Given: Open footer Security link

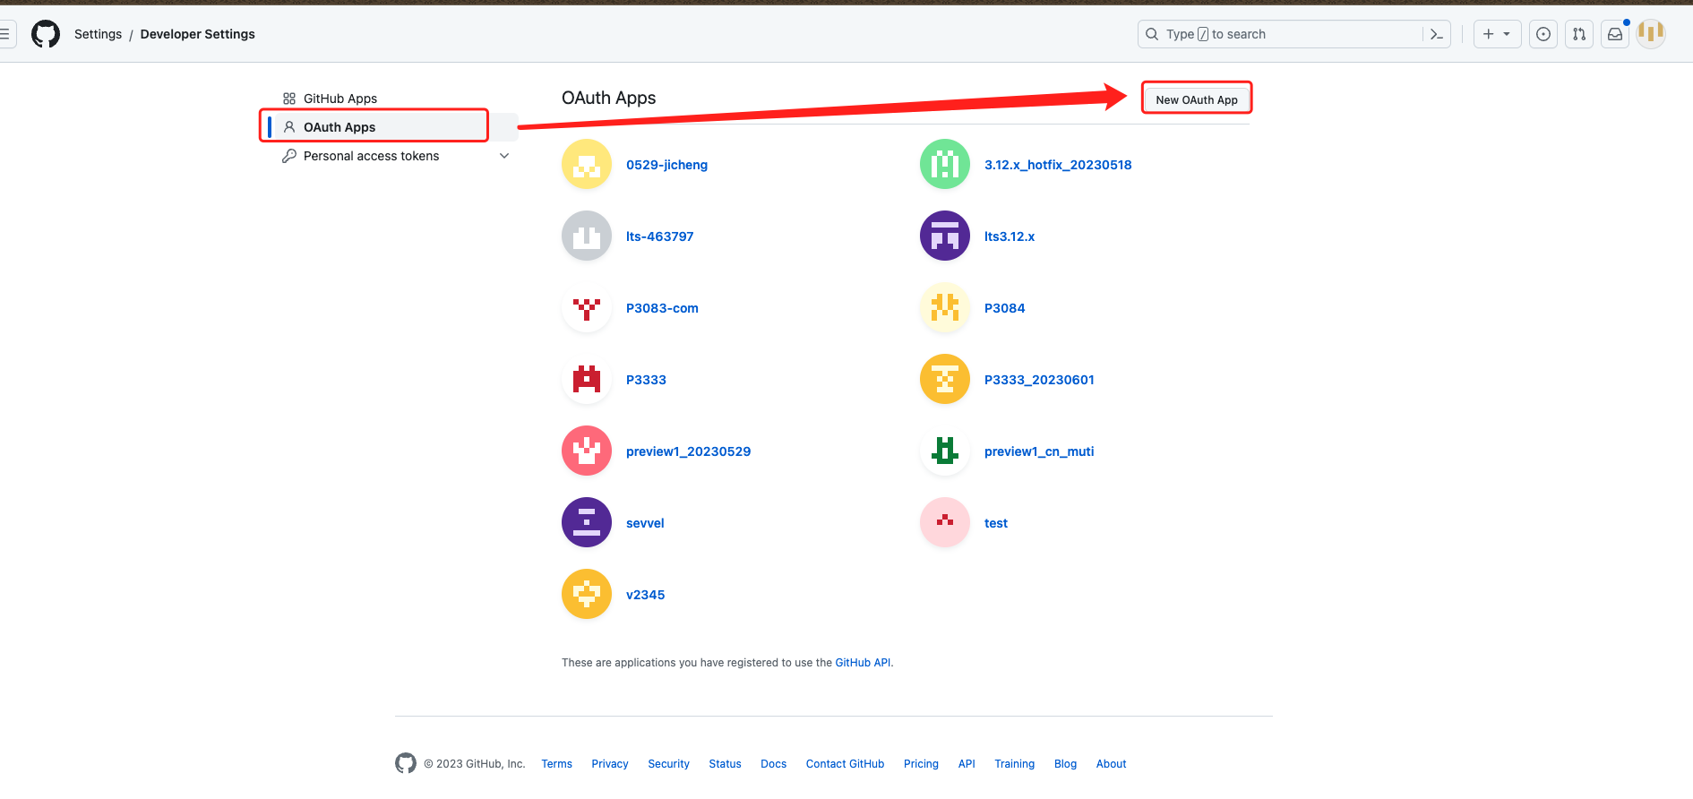Looking at the screenshot, I should 668,764.
